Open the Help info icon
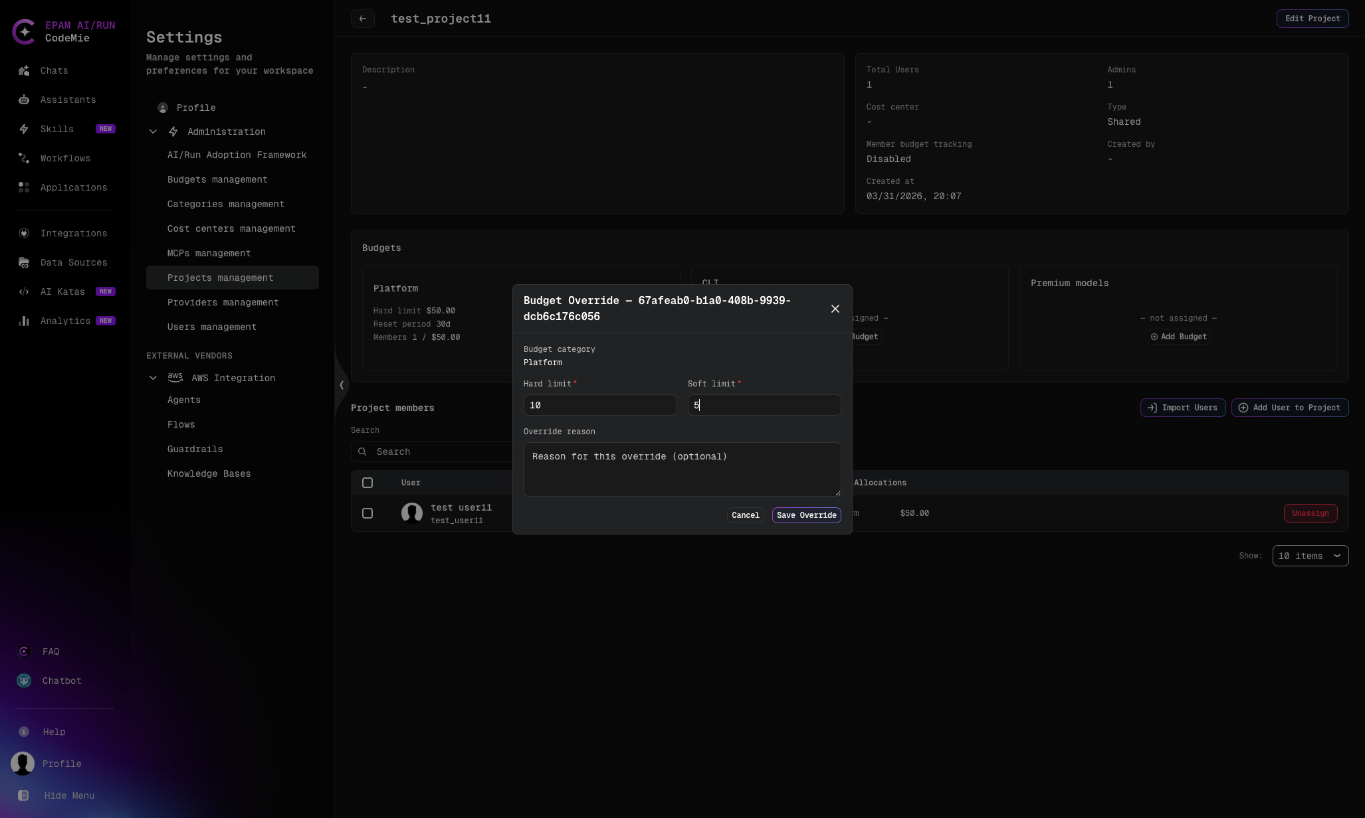The width and height of the screenshot is (1365, 818). click(24, 732)
